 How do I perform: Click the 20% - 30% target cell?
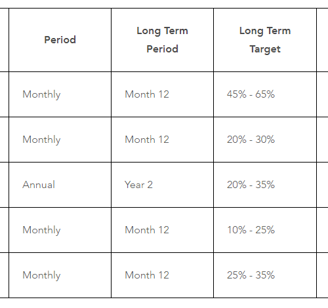[x=265, y=140]
